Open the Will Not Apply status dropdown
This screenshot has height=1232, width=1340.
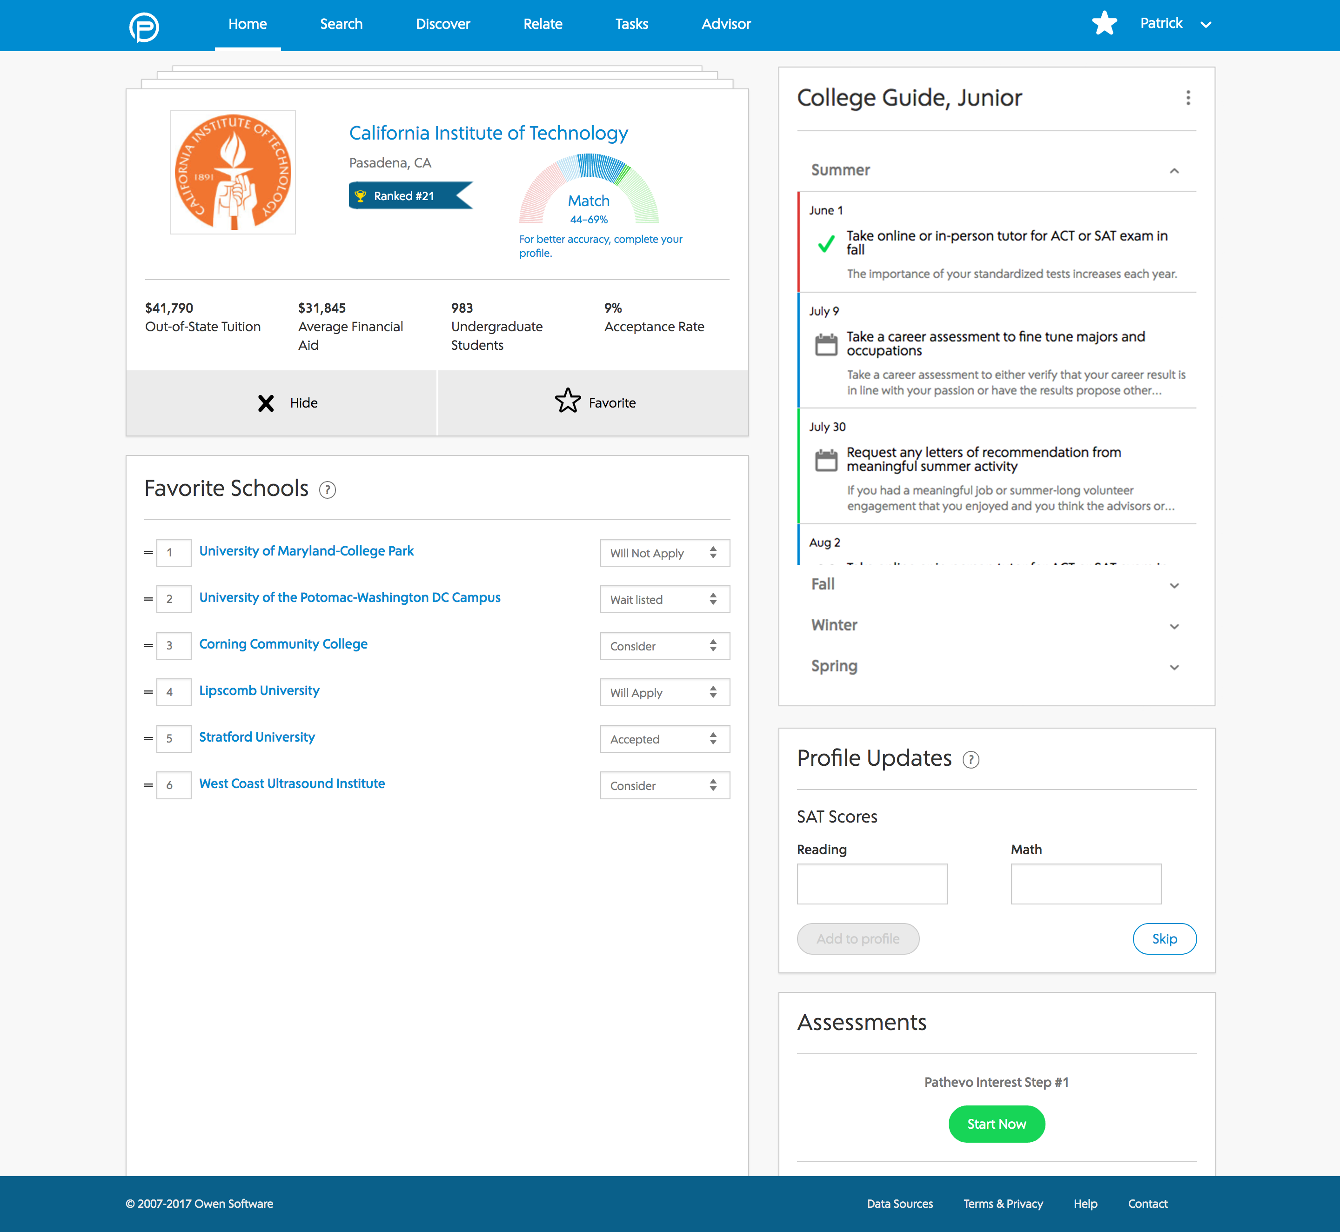(665, 553)
